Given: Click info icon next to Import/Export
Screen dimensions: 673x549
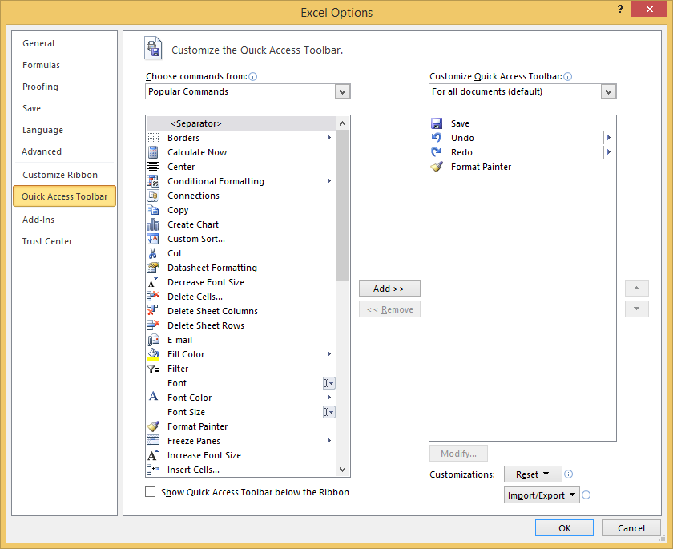Looking at the screenshot, I should click(x=586, y=495).
